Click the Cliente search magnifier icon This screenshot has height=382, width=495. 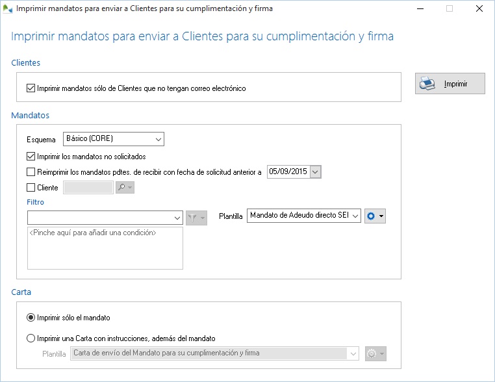pyautogui.click(x=121, y=188)
